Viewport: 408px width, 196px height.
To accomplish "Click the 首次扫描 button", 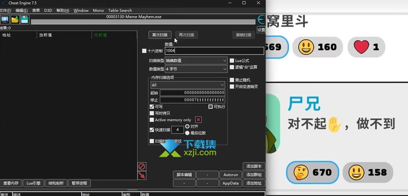I will [160, 35].
